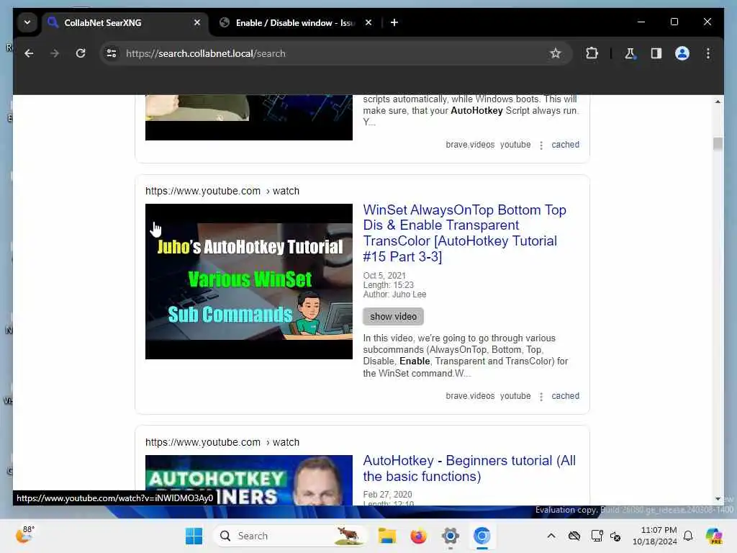Click "Feb 27, 2020" date text
The width and height of the screenshot is (737, 553).
pyautogui.click(x=387, y=494)
